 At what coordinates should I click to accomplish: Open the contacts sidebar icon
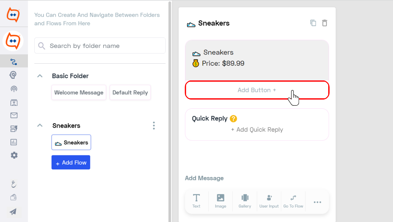(x=14, y=102)
